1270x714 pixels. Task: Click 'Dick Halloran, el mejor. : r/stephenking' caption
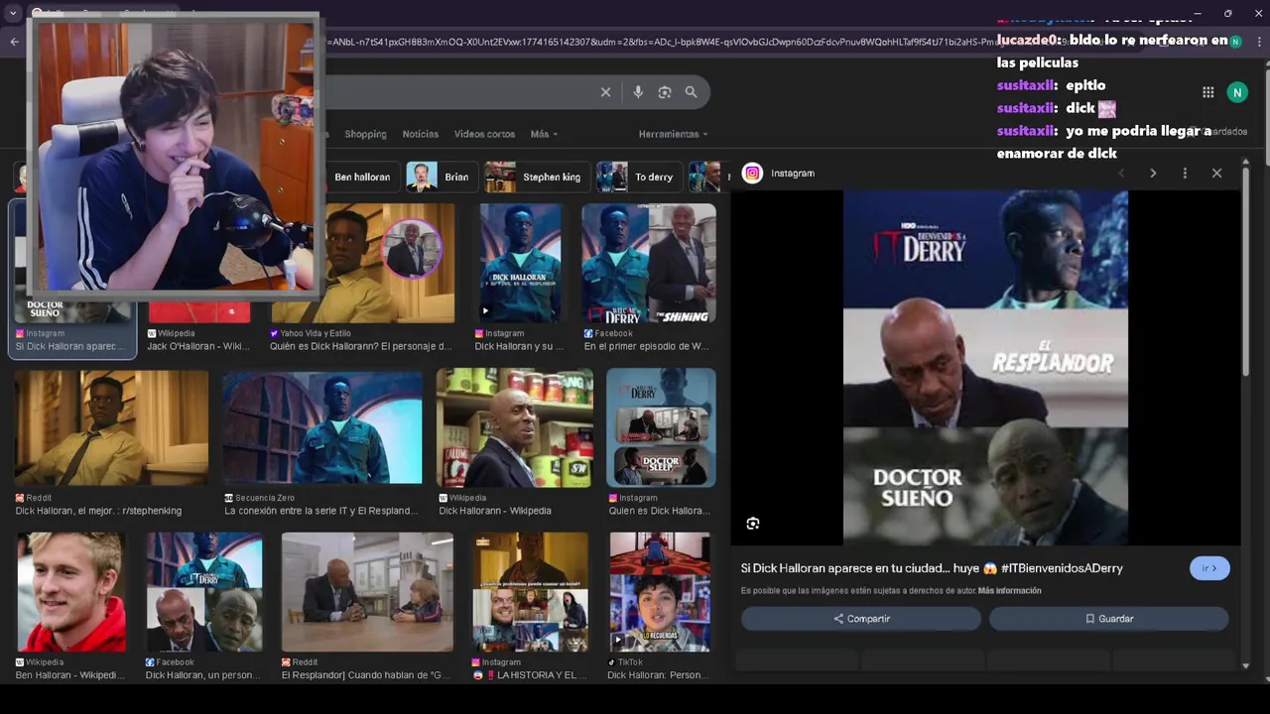[x=98, y=512]
